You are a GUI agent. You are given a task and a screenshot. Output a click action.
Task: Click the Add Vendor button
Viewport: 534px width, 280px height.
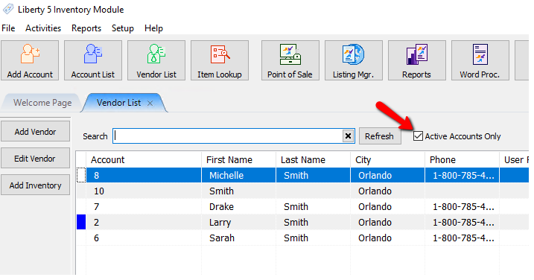36,132
